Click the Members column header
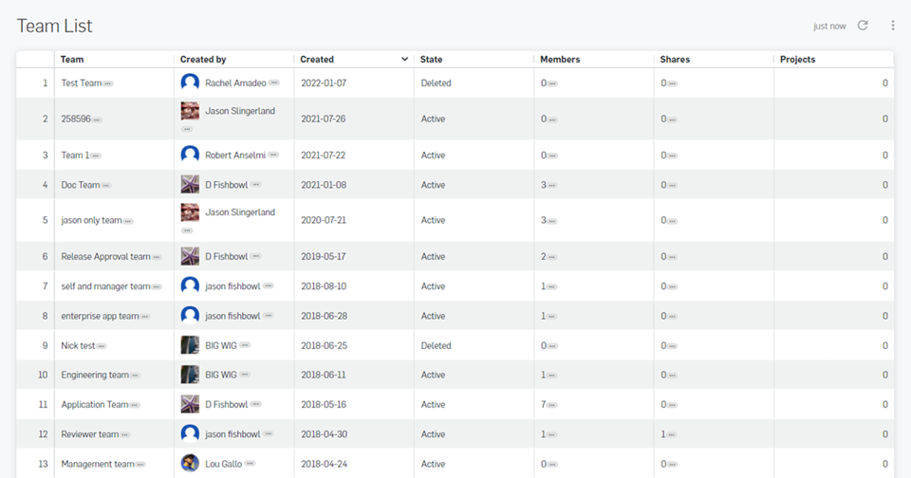This screenshot has width=911, height=478. 560,60
